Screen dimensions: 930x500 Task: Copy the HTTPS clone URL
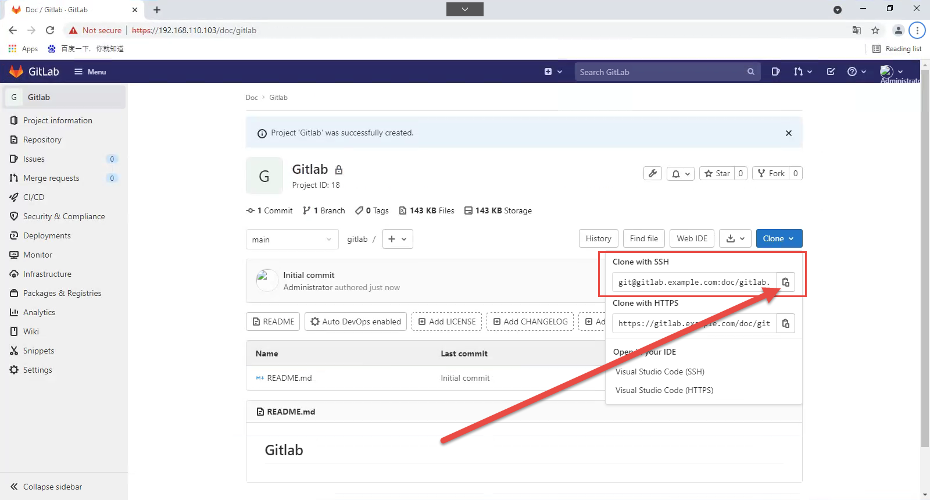coord(785,324)
